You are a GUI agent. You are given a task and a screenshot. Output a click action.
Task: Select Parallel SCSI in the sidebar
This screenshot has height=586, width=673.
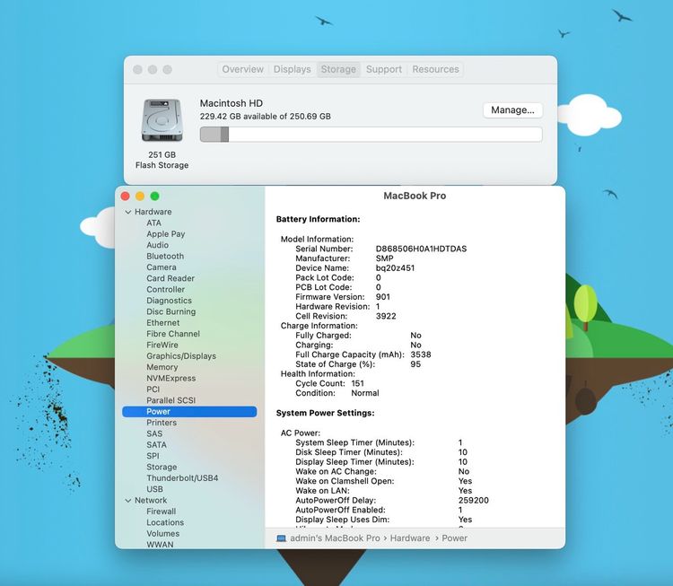pos(170,400)
